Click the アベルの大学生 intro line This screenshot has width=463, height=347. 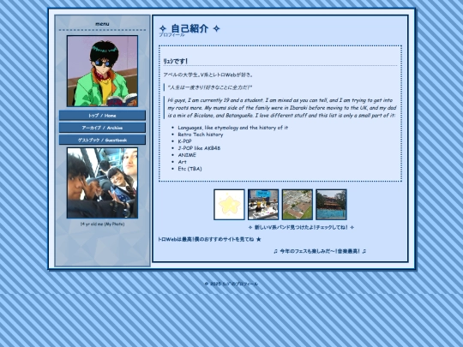[208, 75]
